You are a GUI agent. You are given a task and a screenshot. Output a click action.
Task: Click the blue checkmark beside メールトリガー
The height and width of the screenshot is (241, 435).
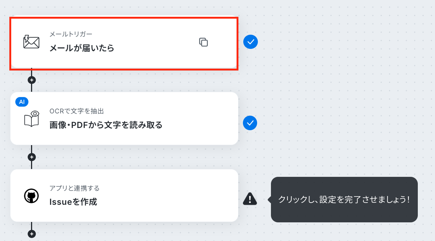click(250, 42)
